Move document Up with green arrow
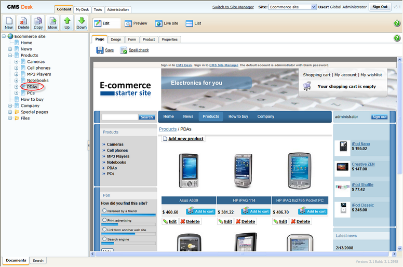This screenshot has height=267, width=403. (67, 23)
